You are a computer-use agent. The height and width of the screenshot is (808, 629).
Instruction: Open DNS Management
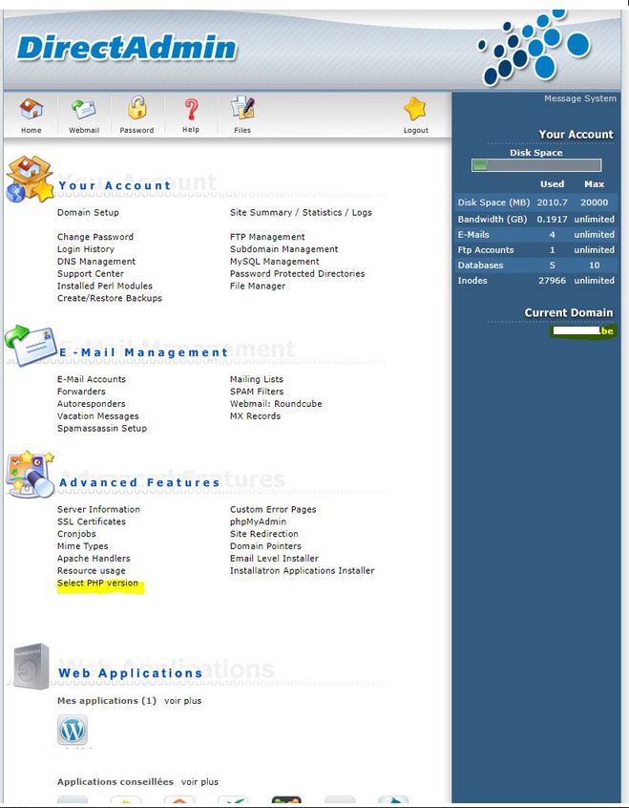click(96, 262)
